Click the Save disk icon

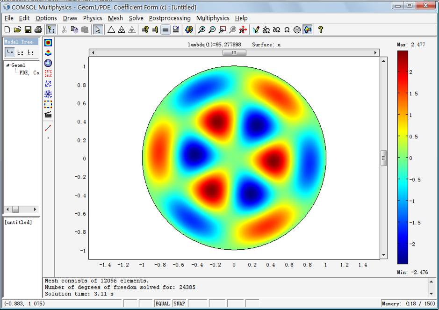28,29
